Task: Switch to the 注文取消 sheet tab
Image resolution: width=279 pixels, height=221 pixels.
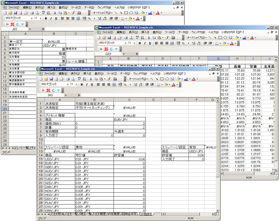Action: [x=58, y=214]
